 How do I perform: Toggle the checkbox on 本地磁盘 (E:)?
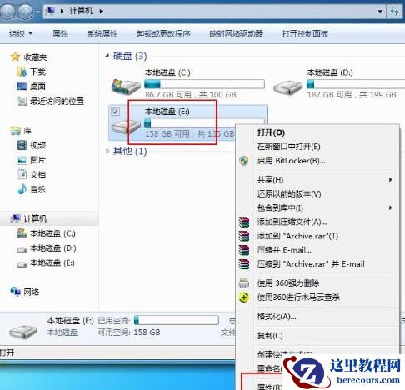point(115,112)
